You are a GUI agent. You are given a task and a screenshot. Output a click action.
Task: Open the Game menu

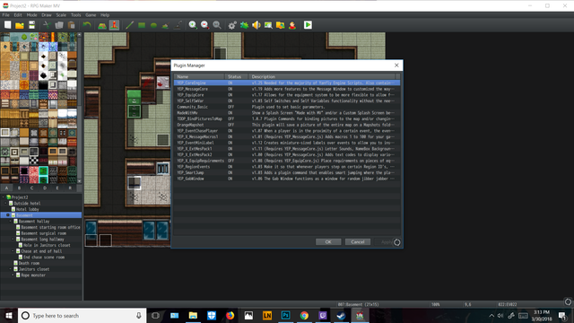click(91, 15)
